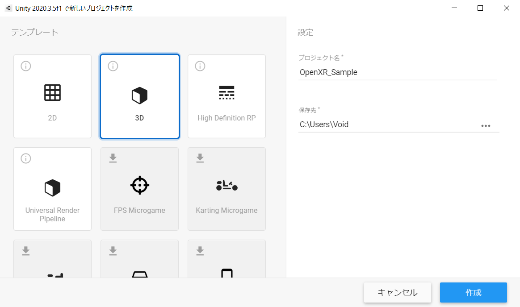Open the save location browser via the ellipsis

pos(486,125)
